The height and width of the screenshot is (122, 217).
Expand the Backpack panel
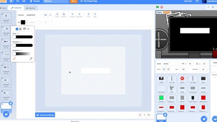pos(75,121)
